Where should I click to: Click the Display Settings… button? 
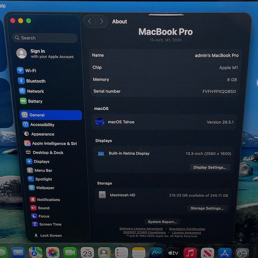[x=210, y=167]
